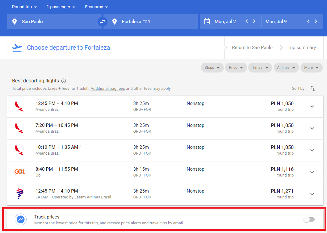Open the Price filter
This screenshot has height=233, width=327.
tap(236, 68)
